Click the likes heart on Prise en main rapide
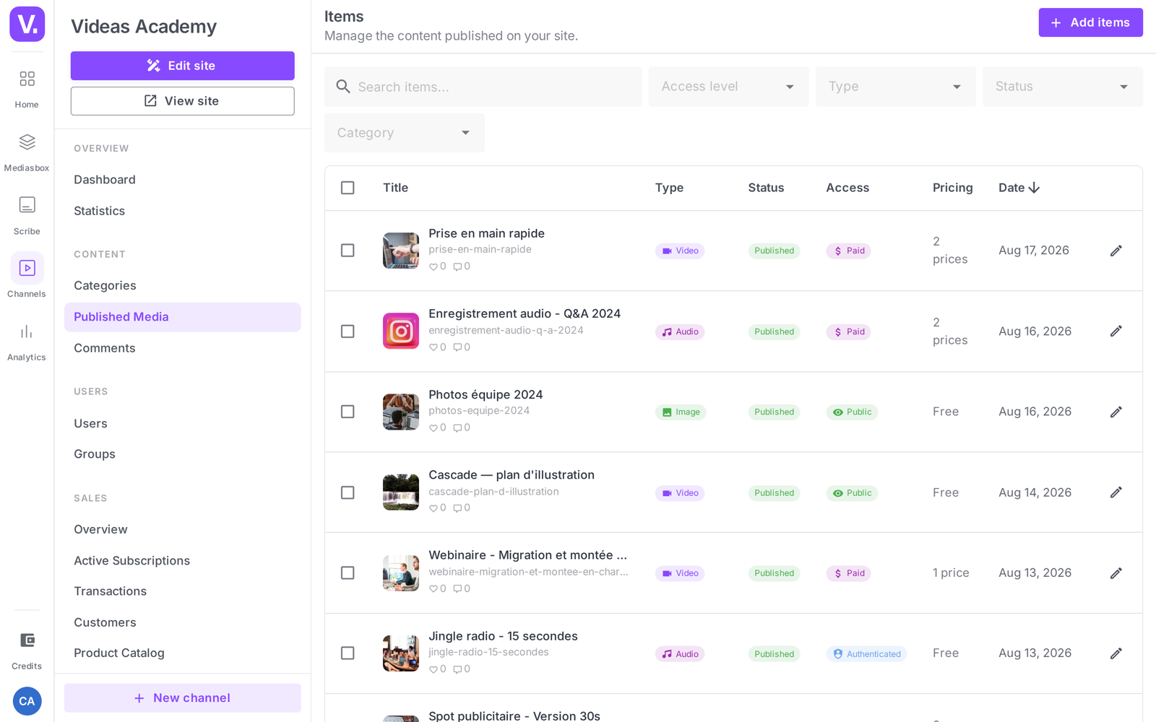Screen dimensions: 1156x722 (x=433, y=267)
